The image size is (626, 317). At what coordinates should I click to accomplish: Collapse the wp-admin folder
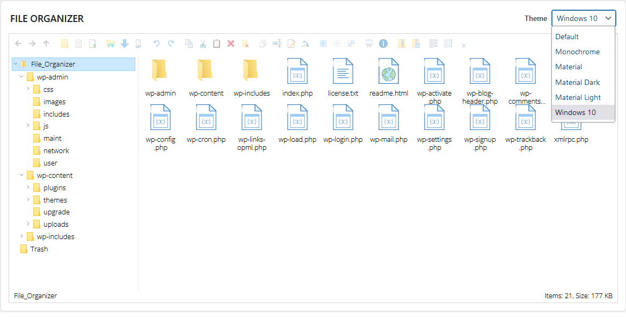click(x=21, y=77)
